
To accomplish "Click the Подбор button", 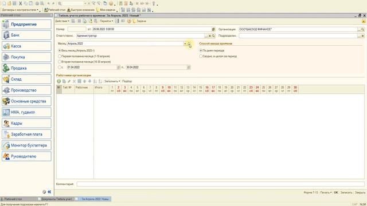I will (x=127, y=81).
